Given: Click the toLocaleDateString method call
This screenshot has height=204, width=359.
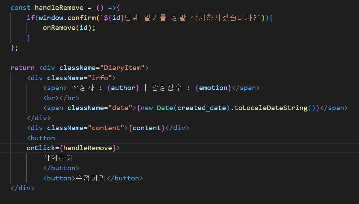Looking at the screenshot, I should [275, 108].
